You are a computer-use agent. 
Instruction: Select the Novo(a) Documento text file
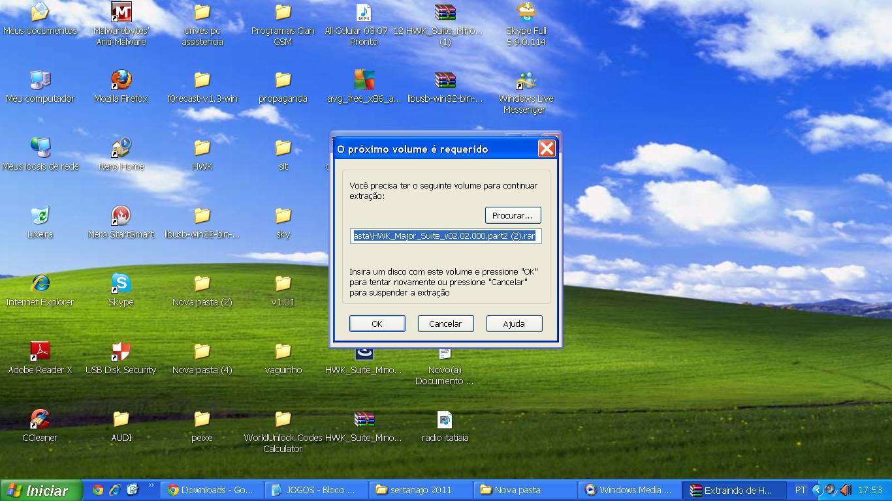pos(445,365)
